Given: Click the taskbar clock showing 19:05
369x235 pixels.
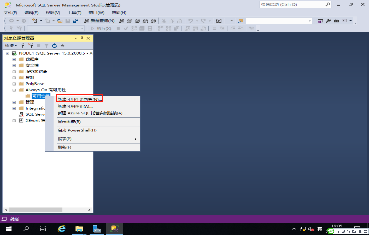Looking at the screenshot, I should (x=337, y=226).
